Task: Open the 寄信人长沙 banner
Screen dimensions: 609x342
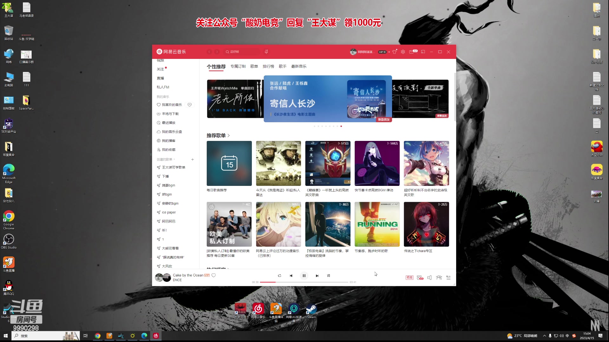Action: [328, 99]
